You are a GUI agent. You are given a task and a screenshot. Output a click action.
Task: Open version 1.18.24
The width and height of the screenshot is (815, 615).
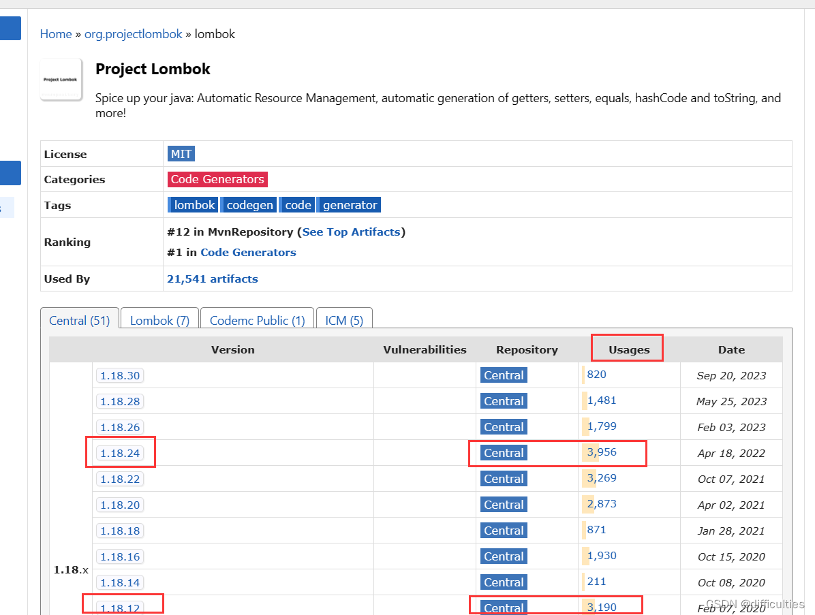(120, 454)
